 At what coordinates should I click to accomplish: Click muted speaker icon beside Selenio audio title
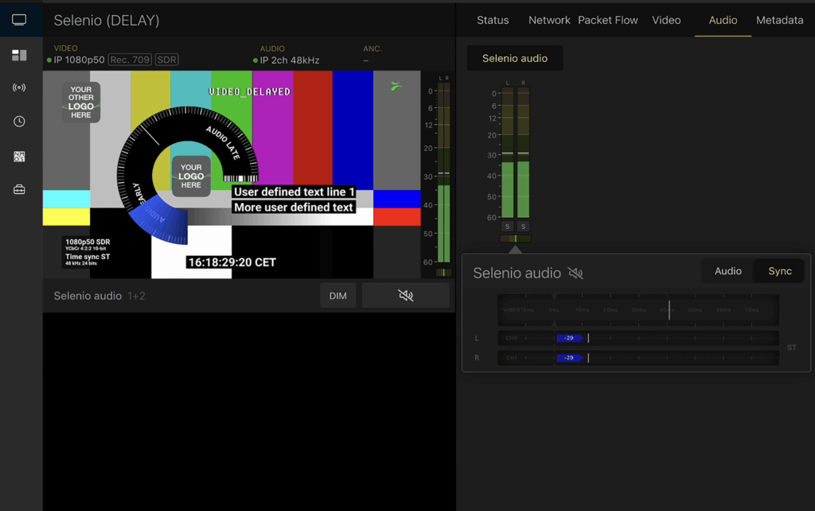click(x=575, y=273)
